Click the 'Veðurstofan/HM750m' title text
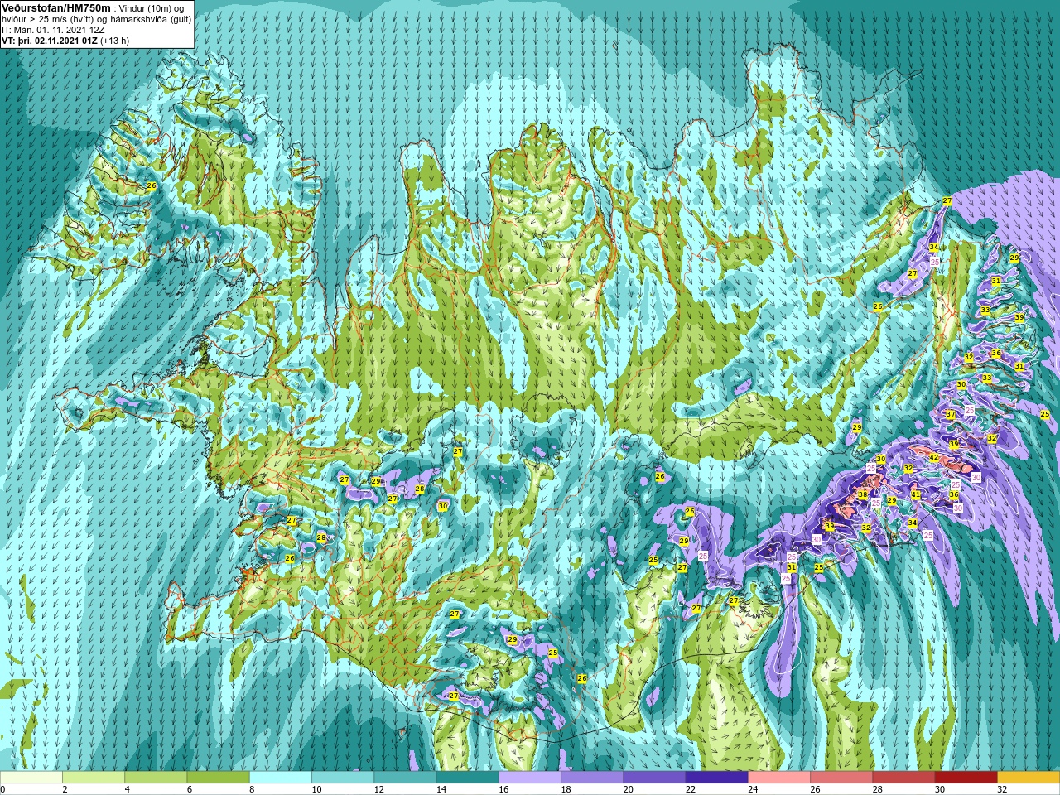The width and height of the screenshot is (1060, 795). coord(56,7)
